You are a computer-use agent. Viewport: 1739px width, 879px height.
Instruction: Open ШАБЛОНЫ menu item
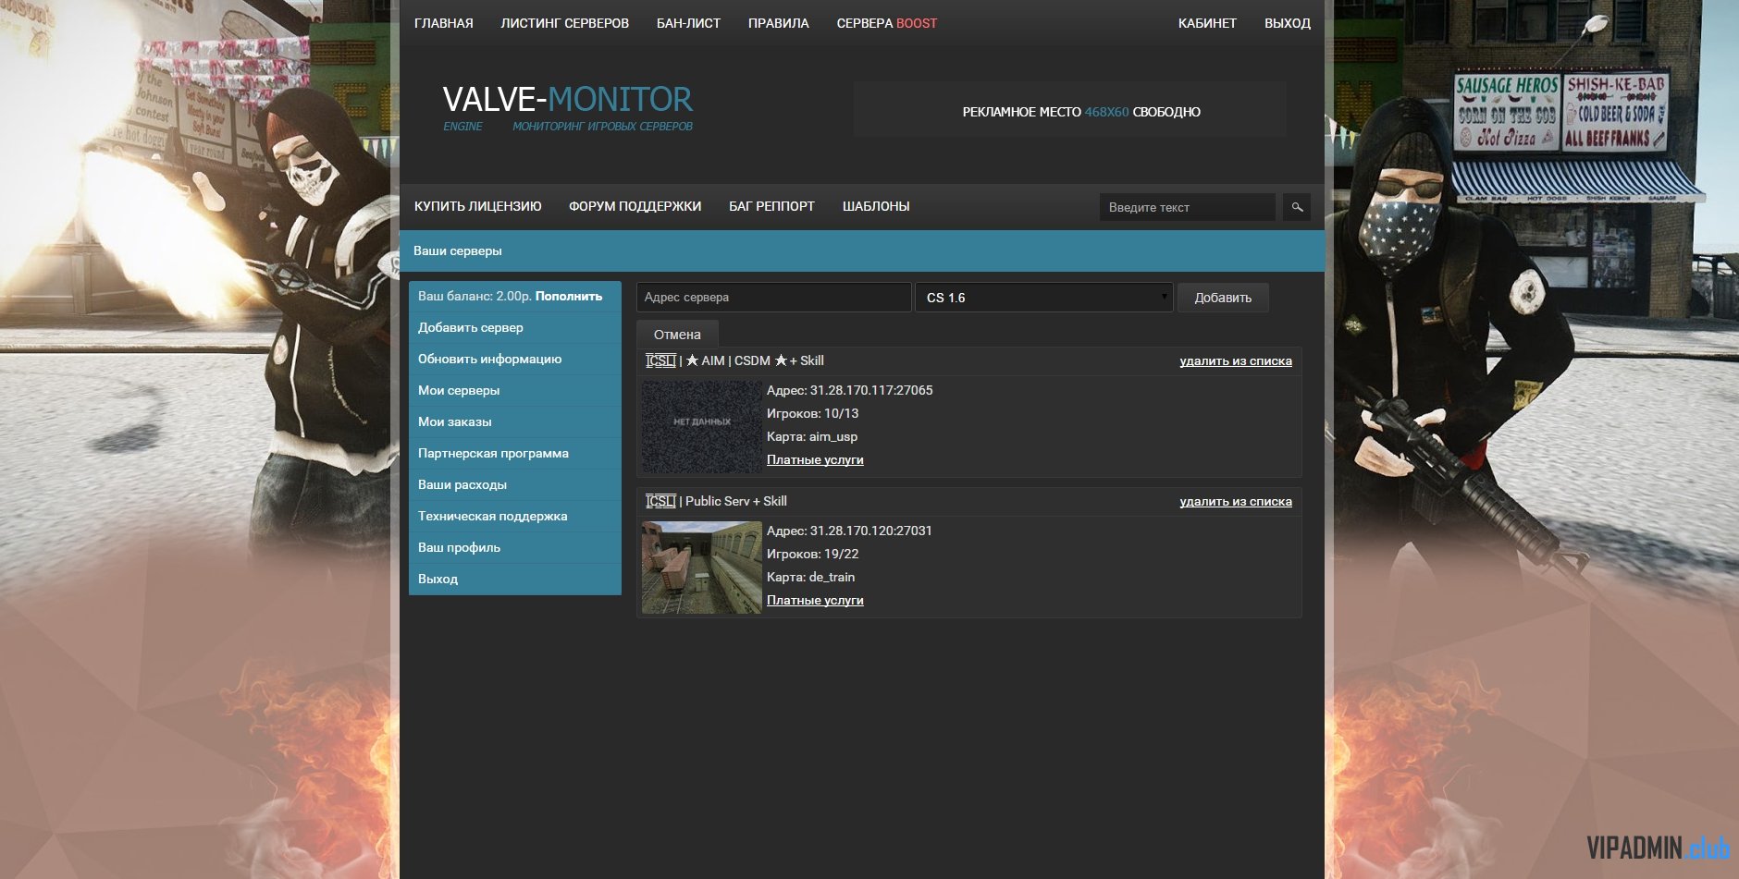point(876,206)
